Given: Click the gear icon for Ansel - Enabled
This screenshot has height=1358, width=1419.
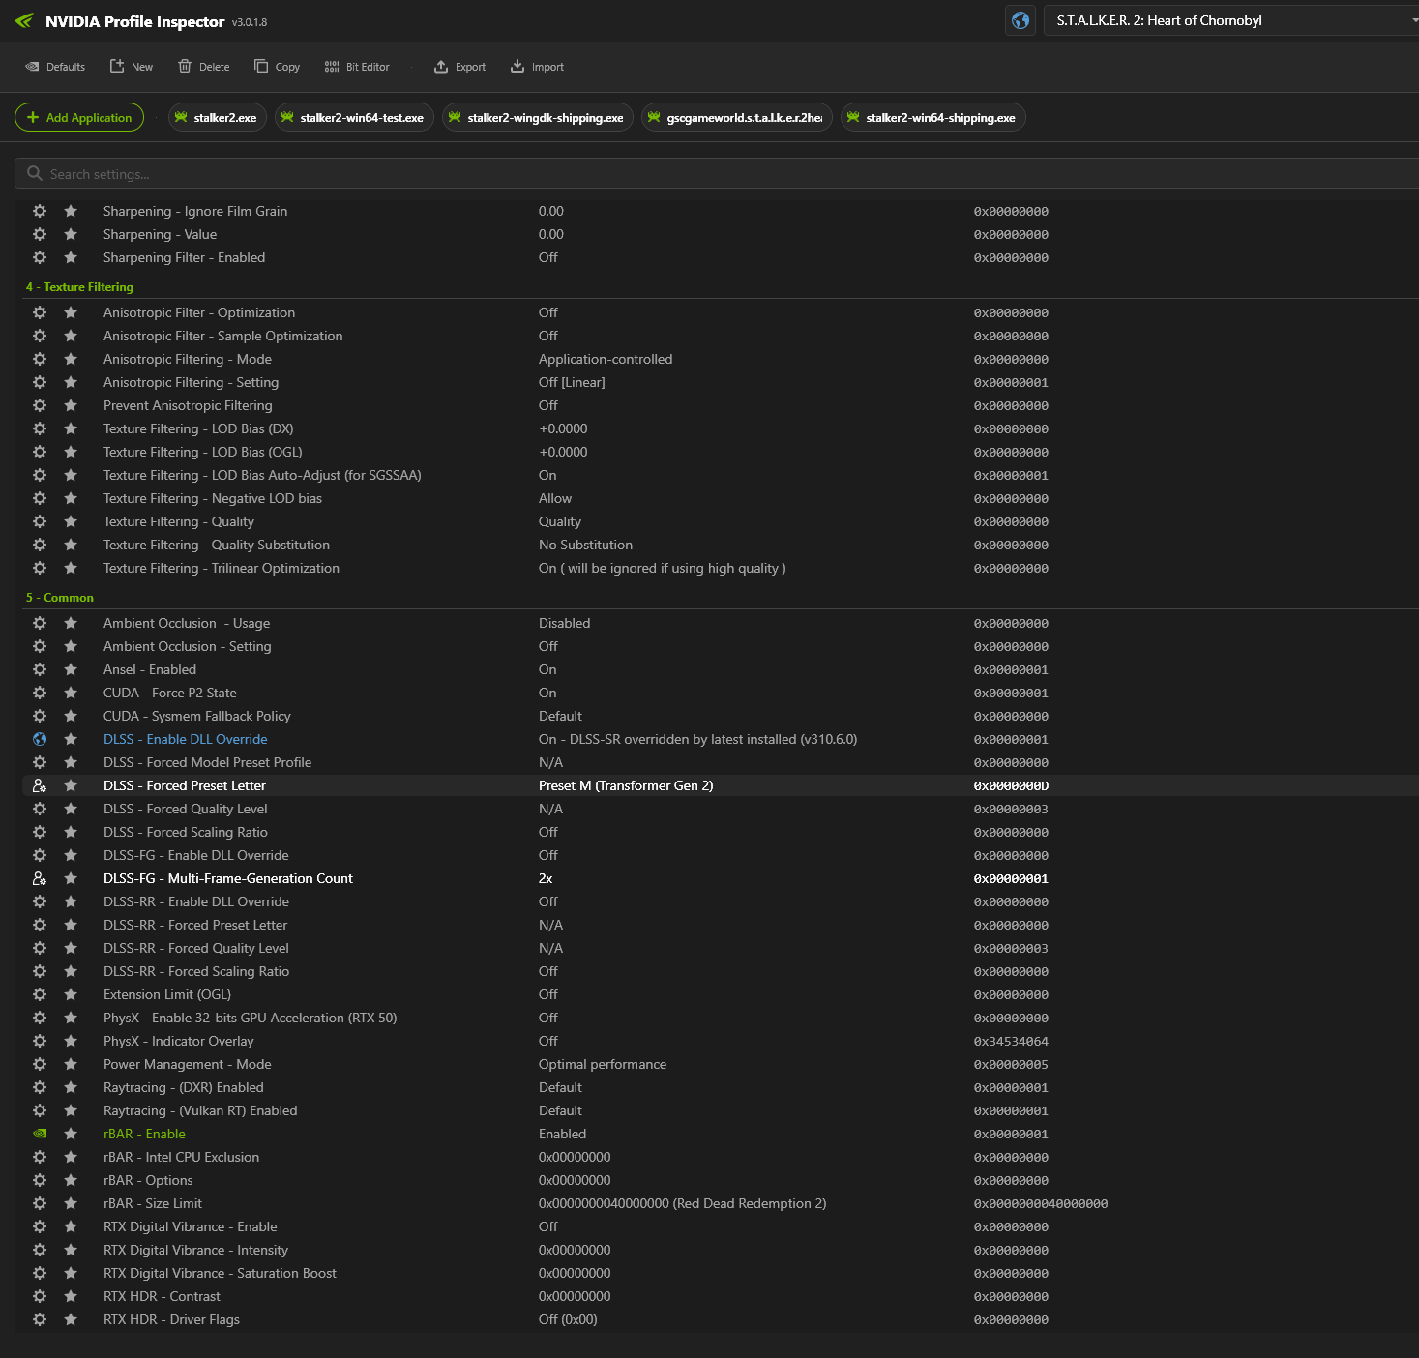Looking at the screenshot, I should pyautogui.click(x=40, y=669).
